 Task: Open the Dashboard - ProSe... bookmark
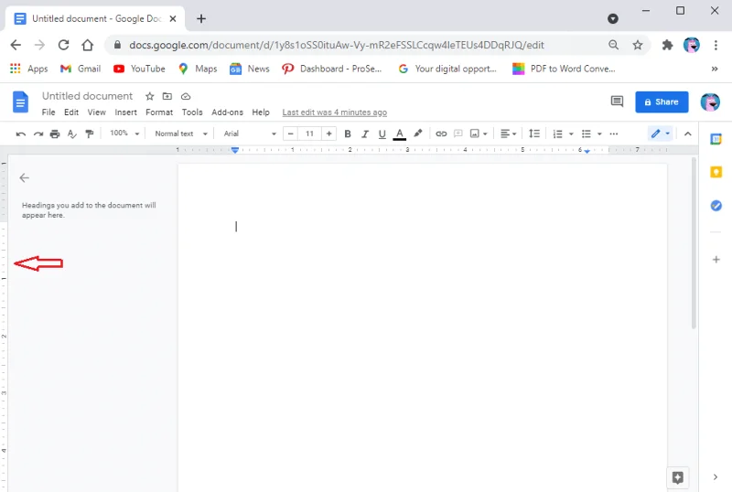pos(332,69)
